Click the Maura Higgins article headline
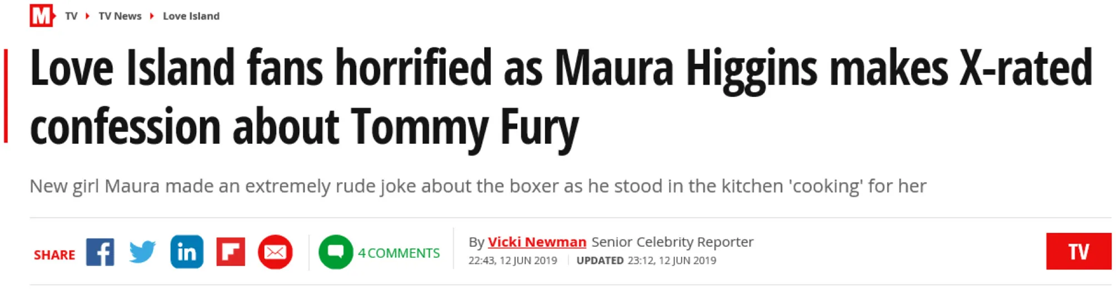The width and height of the screenshot is (1116, 290). click(x=561, y=97)
